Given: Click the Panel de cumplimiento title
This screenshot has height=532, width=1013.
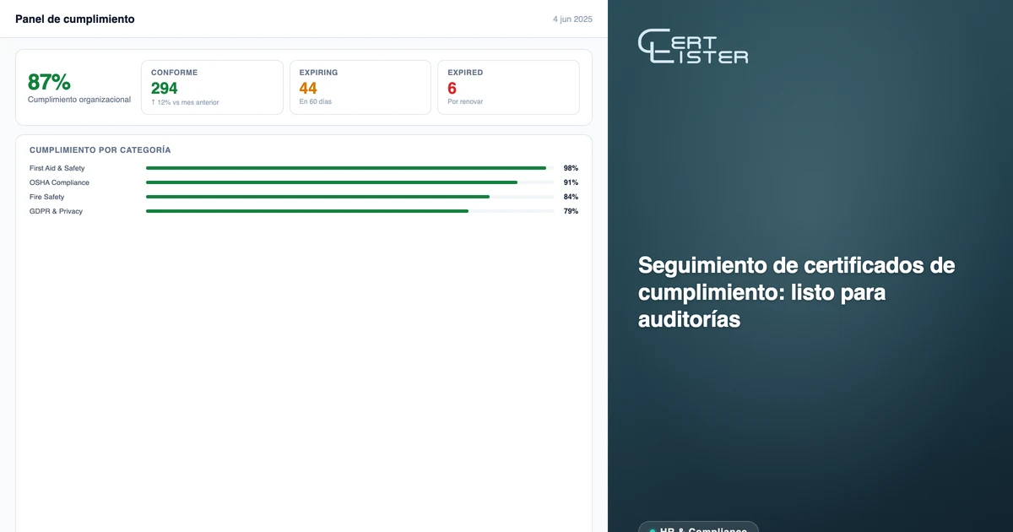Looking at the screenshot, I should point(74,19).
